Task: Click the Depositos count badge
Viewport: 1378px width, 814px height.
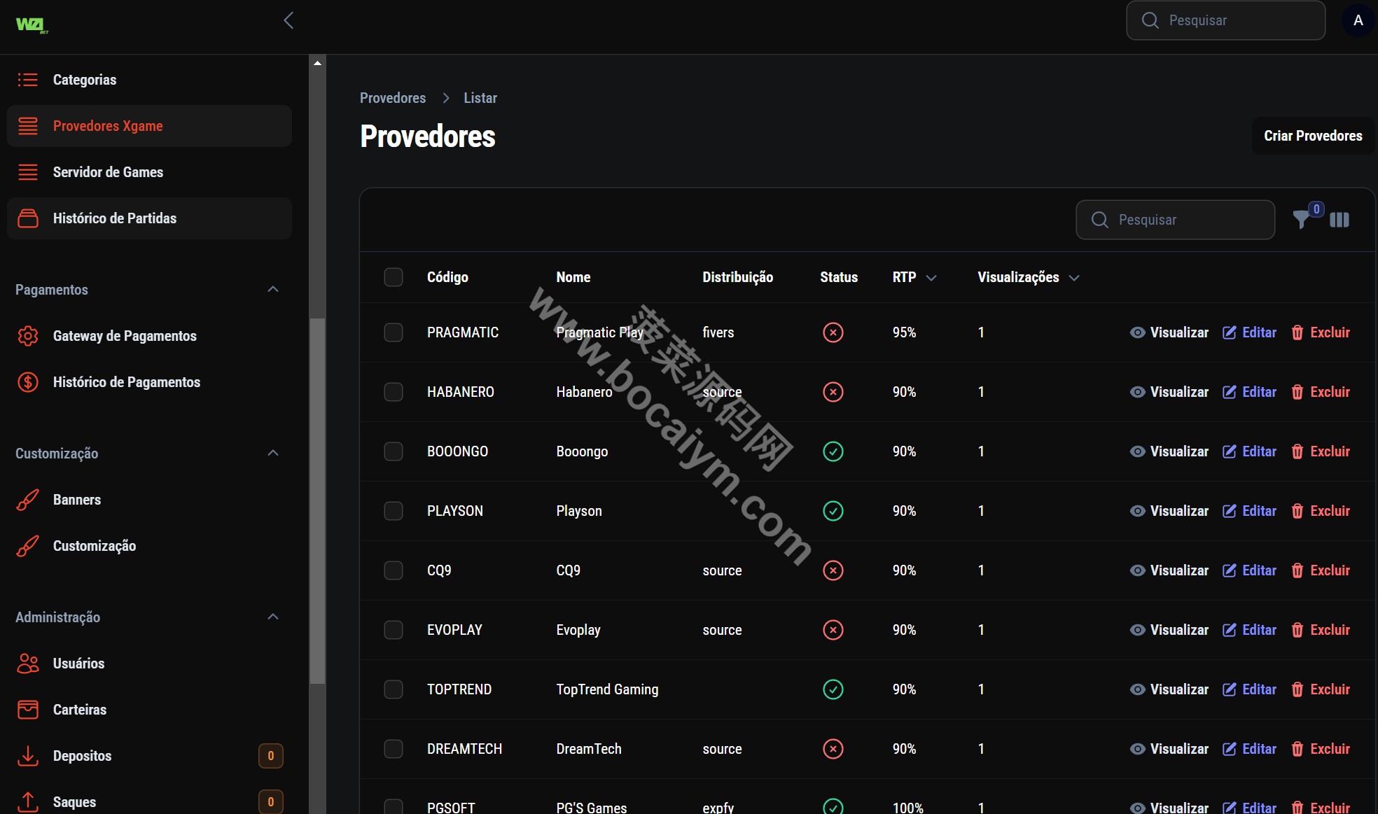Action: (x=271, y=756)
